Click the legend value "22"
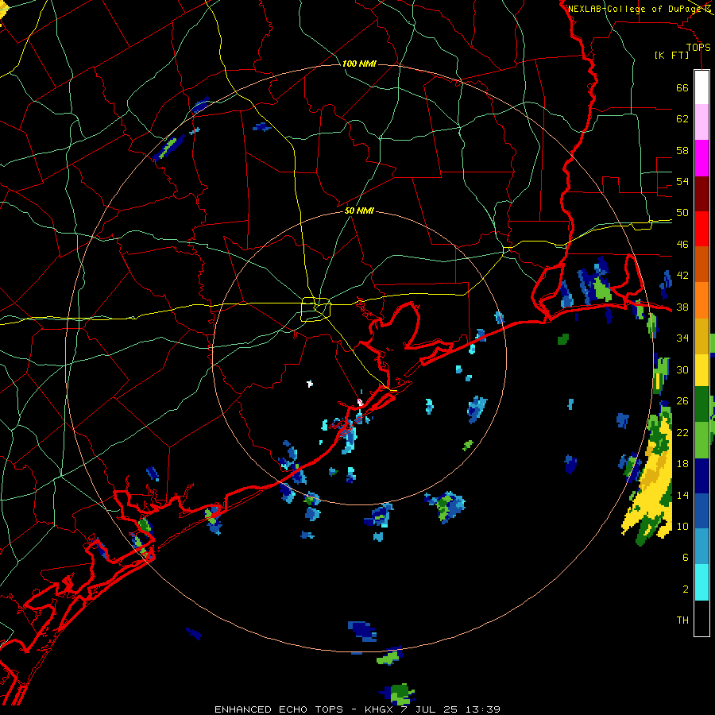This screenshot has width=715, height=715. [x=682, y=432]
